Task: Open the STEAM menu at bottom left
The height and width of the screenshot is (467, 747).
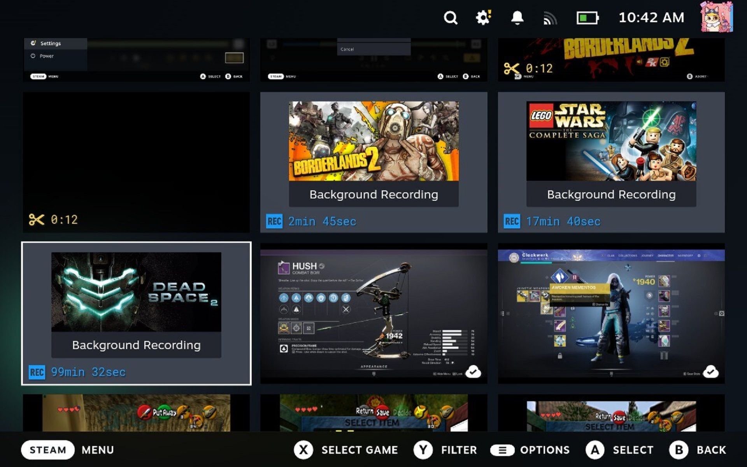Action: pos(47,450)
